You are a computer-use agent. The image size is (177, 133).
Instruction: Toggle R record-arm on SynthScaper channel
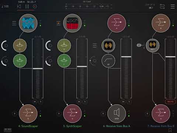coord(59,113)
